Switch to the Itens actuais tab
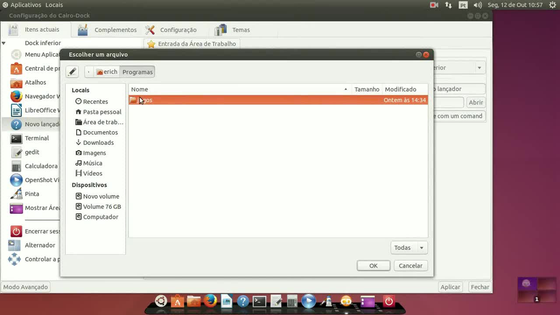This screenshot has width=560, height=315. (x=36, y=29)
